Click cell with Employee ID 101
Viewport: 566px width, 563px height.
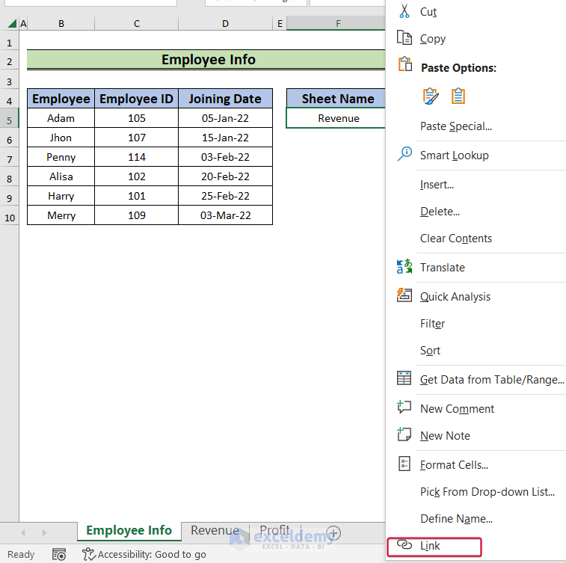tap(136, 196)
